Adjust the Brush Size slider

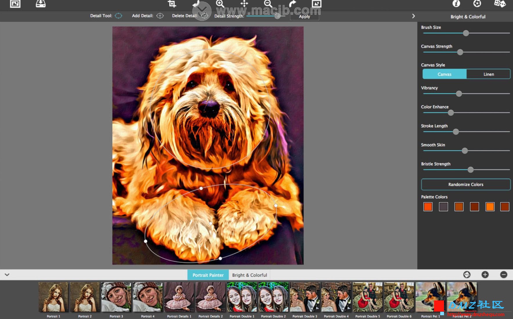point(466,33)
